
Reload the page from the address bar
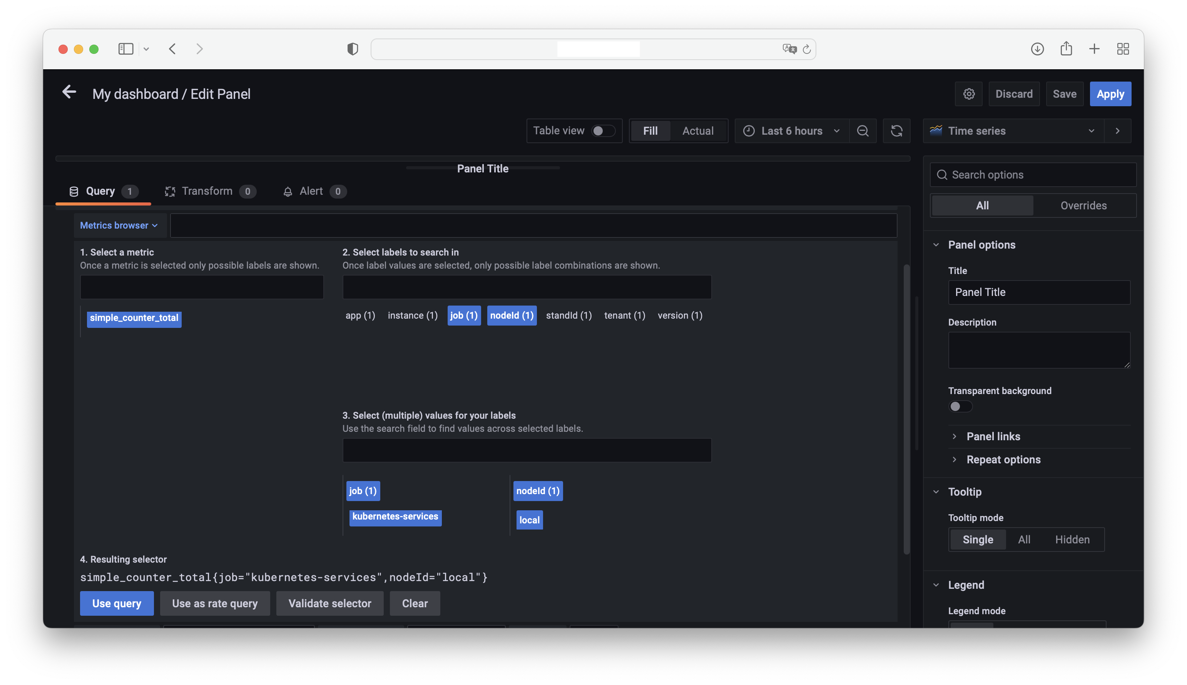[x=807, y=49]
